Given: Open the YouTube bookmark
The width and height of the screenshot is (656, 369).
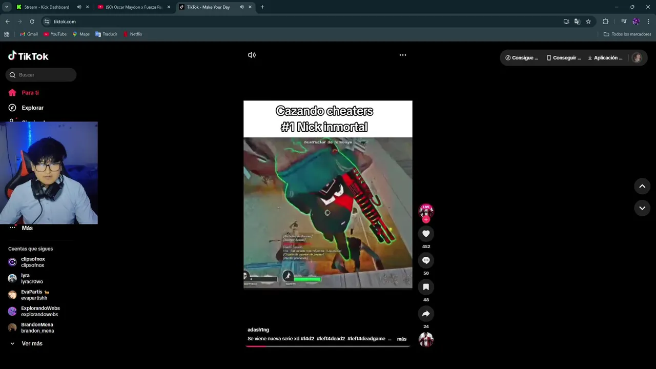Looking at the screenshot, I should click(x=55, y=34).
